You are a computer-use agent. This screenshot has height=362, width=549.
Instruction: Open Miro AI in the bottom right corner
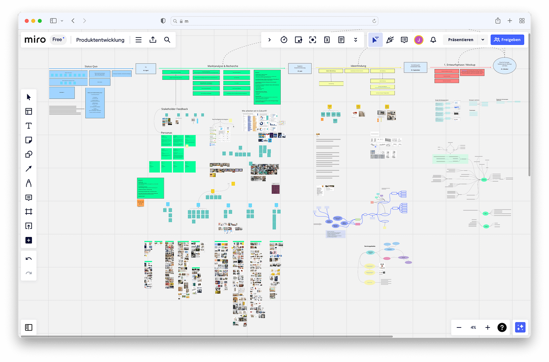(520, 327)
